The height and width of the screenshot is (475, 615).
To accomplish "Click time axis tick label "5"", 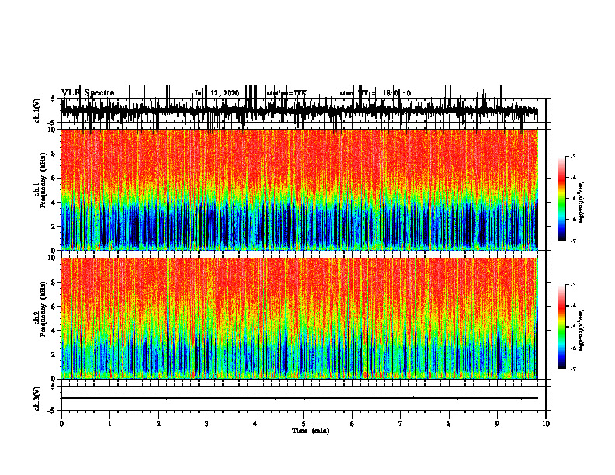I will 304,424.
